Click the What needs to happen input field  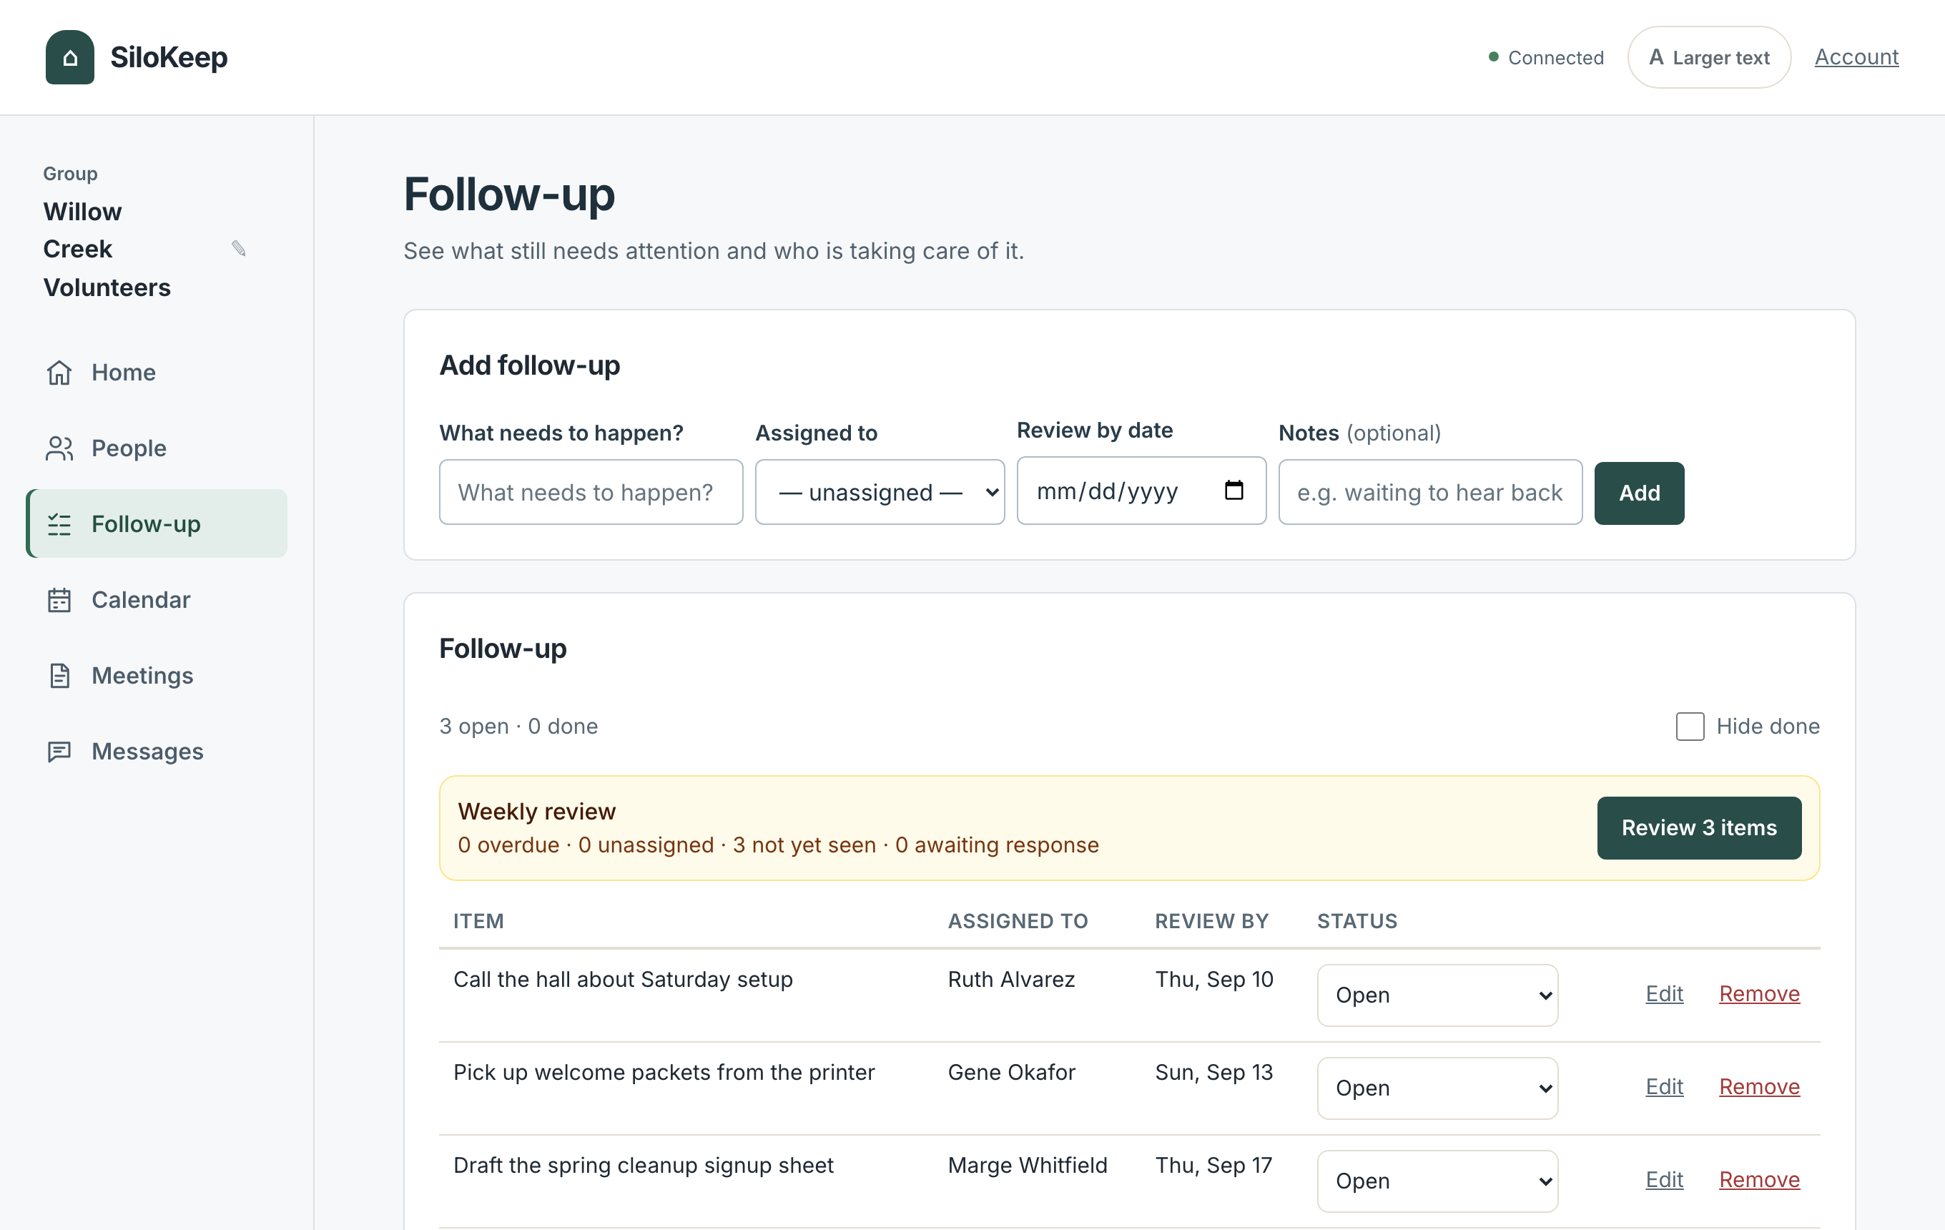pyautogui.click(x=591, y=492)
